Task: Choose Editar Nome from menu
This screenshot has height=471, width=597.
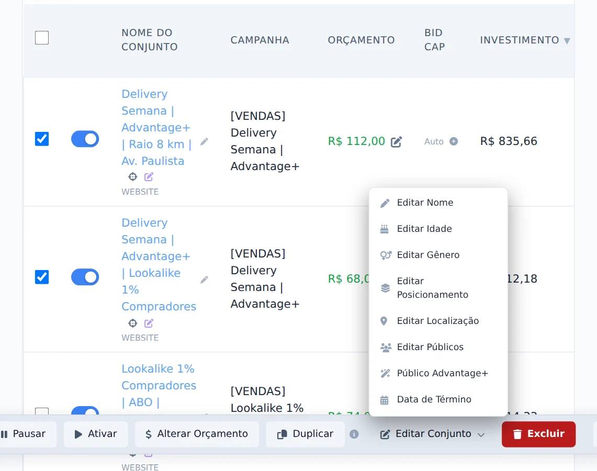Action: tap(438, 203)
